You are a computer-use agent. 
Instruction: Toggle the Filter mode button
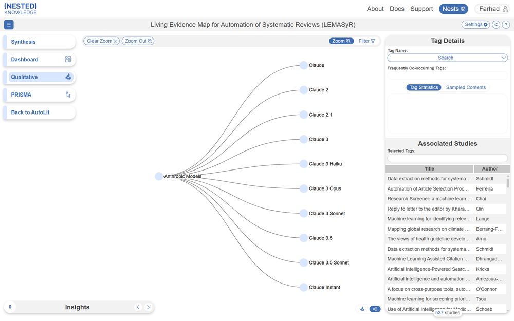coord(366,41)
